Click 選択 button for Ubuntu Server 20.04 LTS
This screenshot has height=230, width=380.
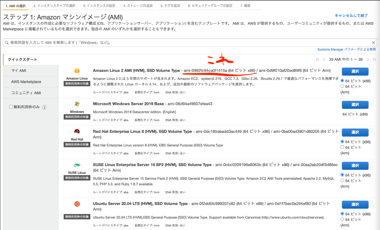click(x=355, y=204)
